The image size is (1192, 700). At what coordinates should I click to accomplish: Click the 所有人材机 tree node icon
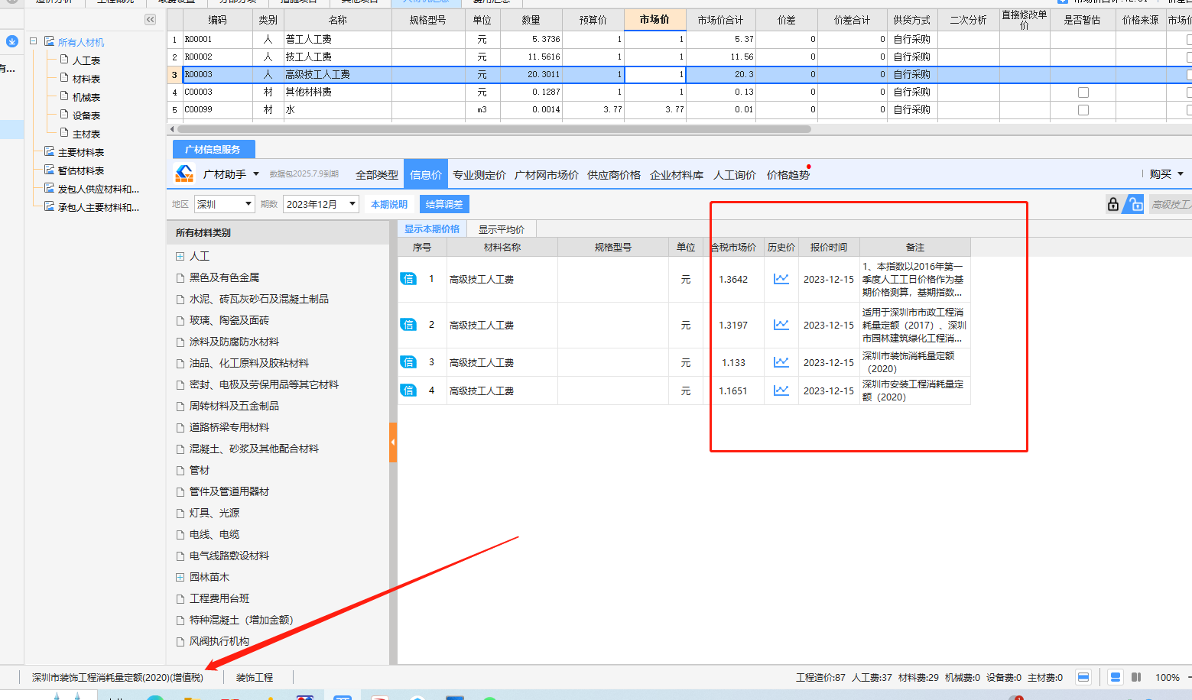pyautogui.click(x=49, y=41)
